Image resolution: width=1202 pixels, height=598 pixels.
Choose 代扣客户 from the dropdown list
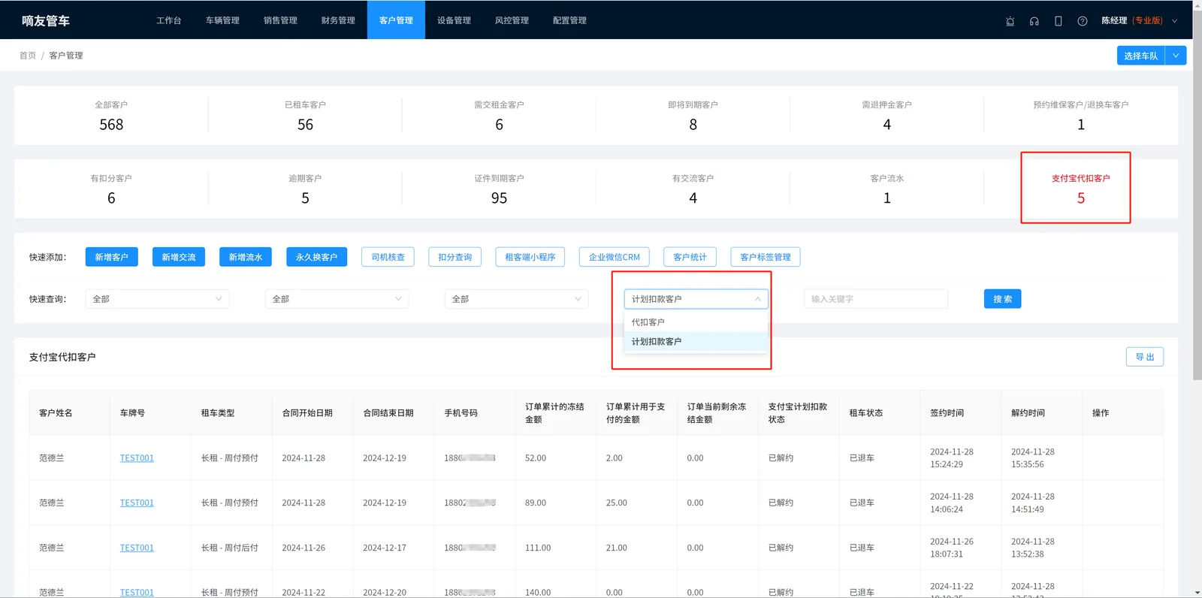696,322
